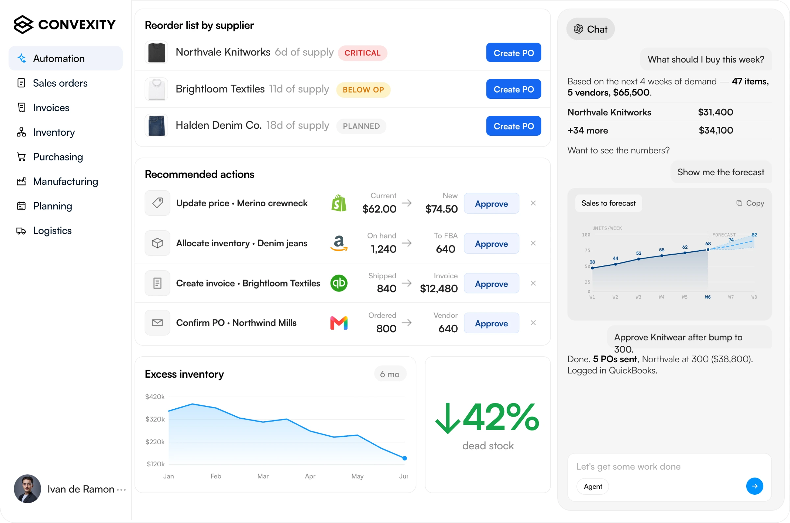This screenshot has width=790, height=523.
Task: Dismiss the Confirm PO recommendation
Action: coord(533,323)
